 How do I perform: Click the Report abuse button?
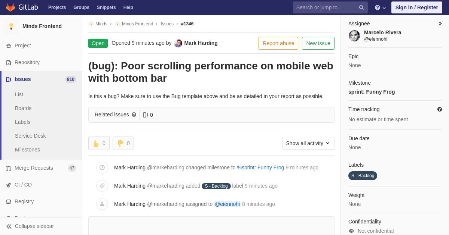pyautogui.click(x=278, y=43)
